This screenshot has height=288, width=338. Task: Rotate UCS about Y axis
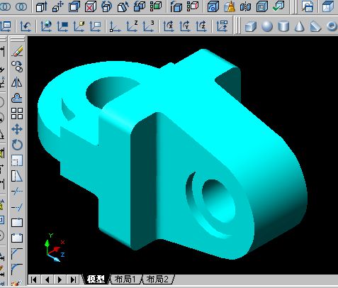click(x=185, y=26)
